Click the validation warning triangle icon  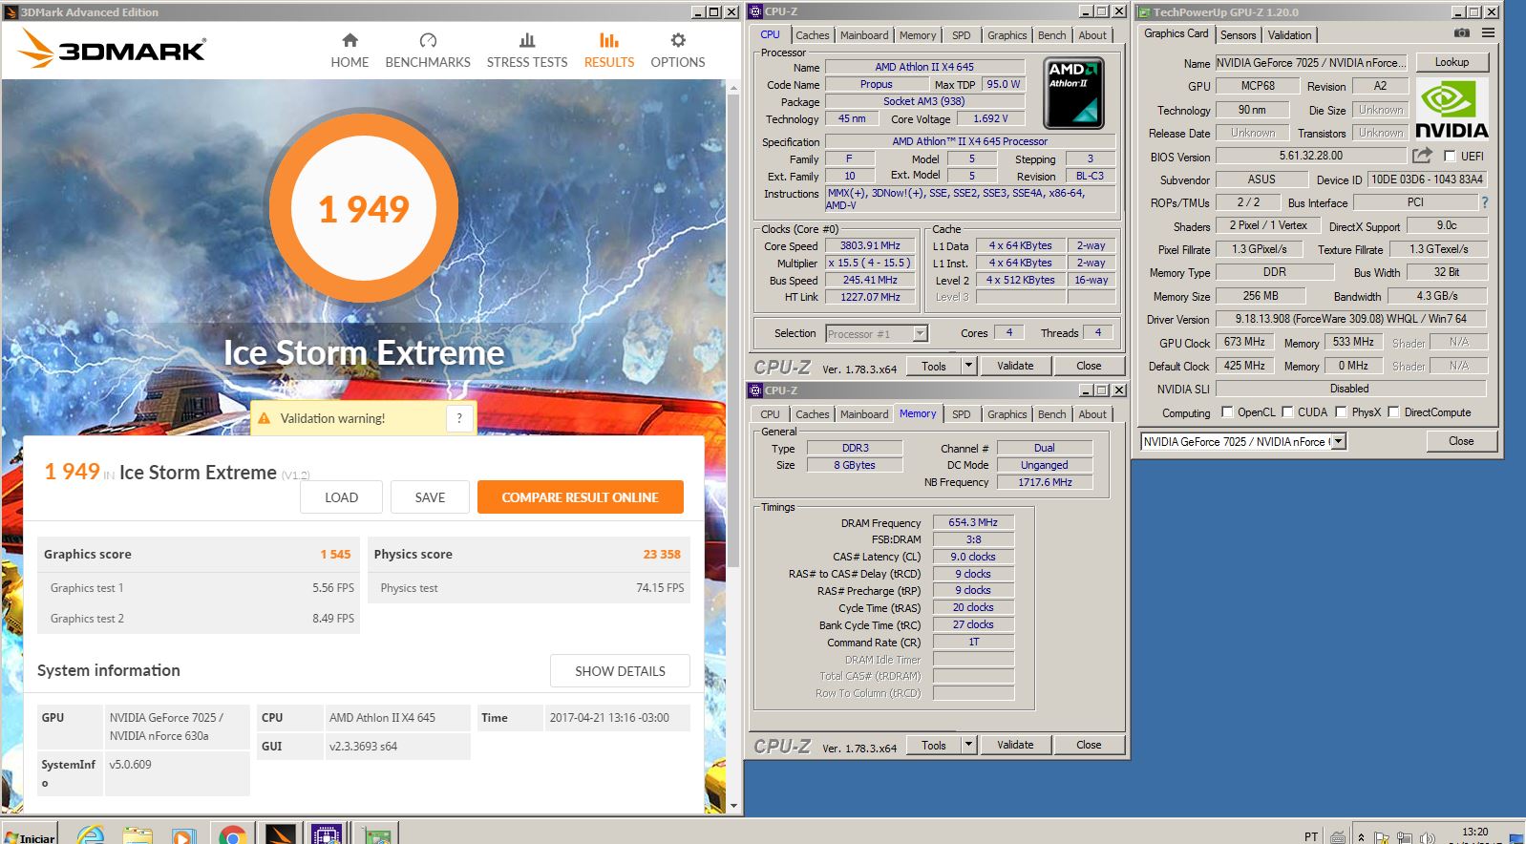point(265,418)
